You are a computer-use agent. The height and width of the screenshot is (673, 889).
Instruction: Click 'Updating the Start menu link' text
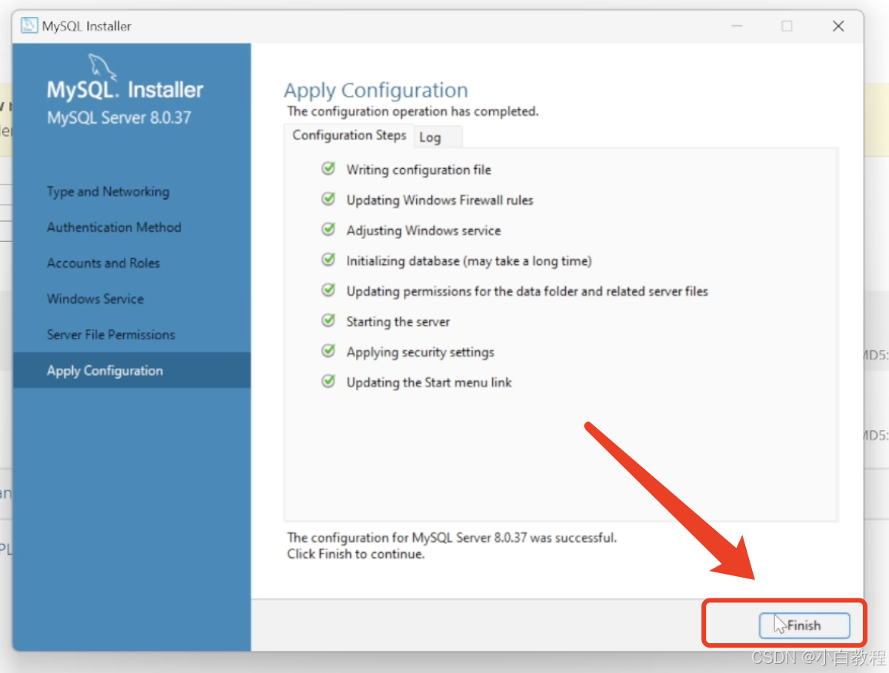[429, 383]
